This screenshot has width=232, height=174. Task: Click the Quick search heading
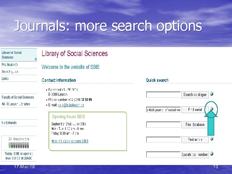(x=157, y=80)
